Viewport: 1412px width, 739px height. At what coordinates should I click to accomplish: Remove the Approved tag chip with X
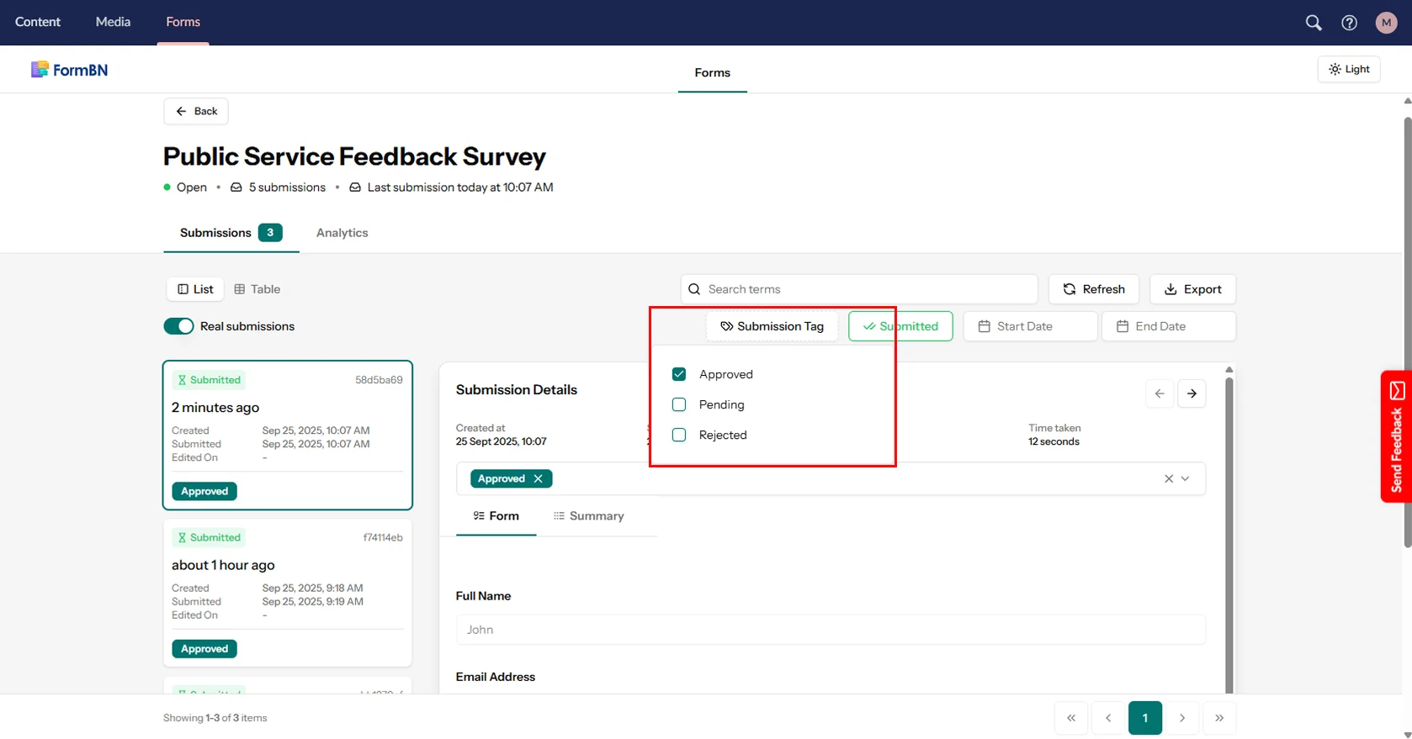coord(538,478)
